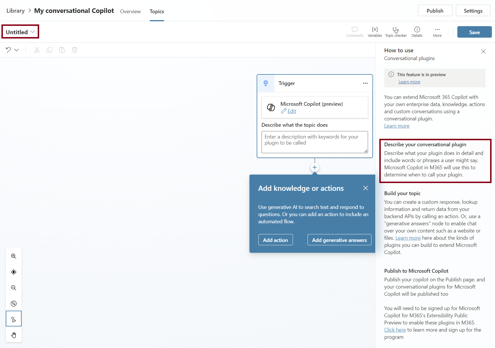Click the Add generative answers button
Viewport: 495px width, 348px height.
click(x=339, y=240)
